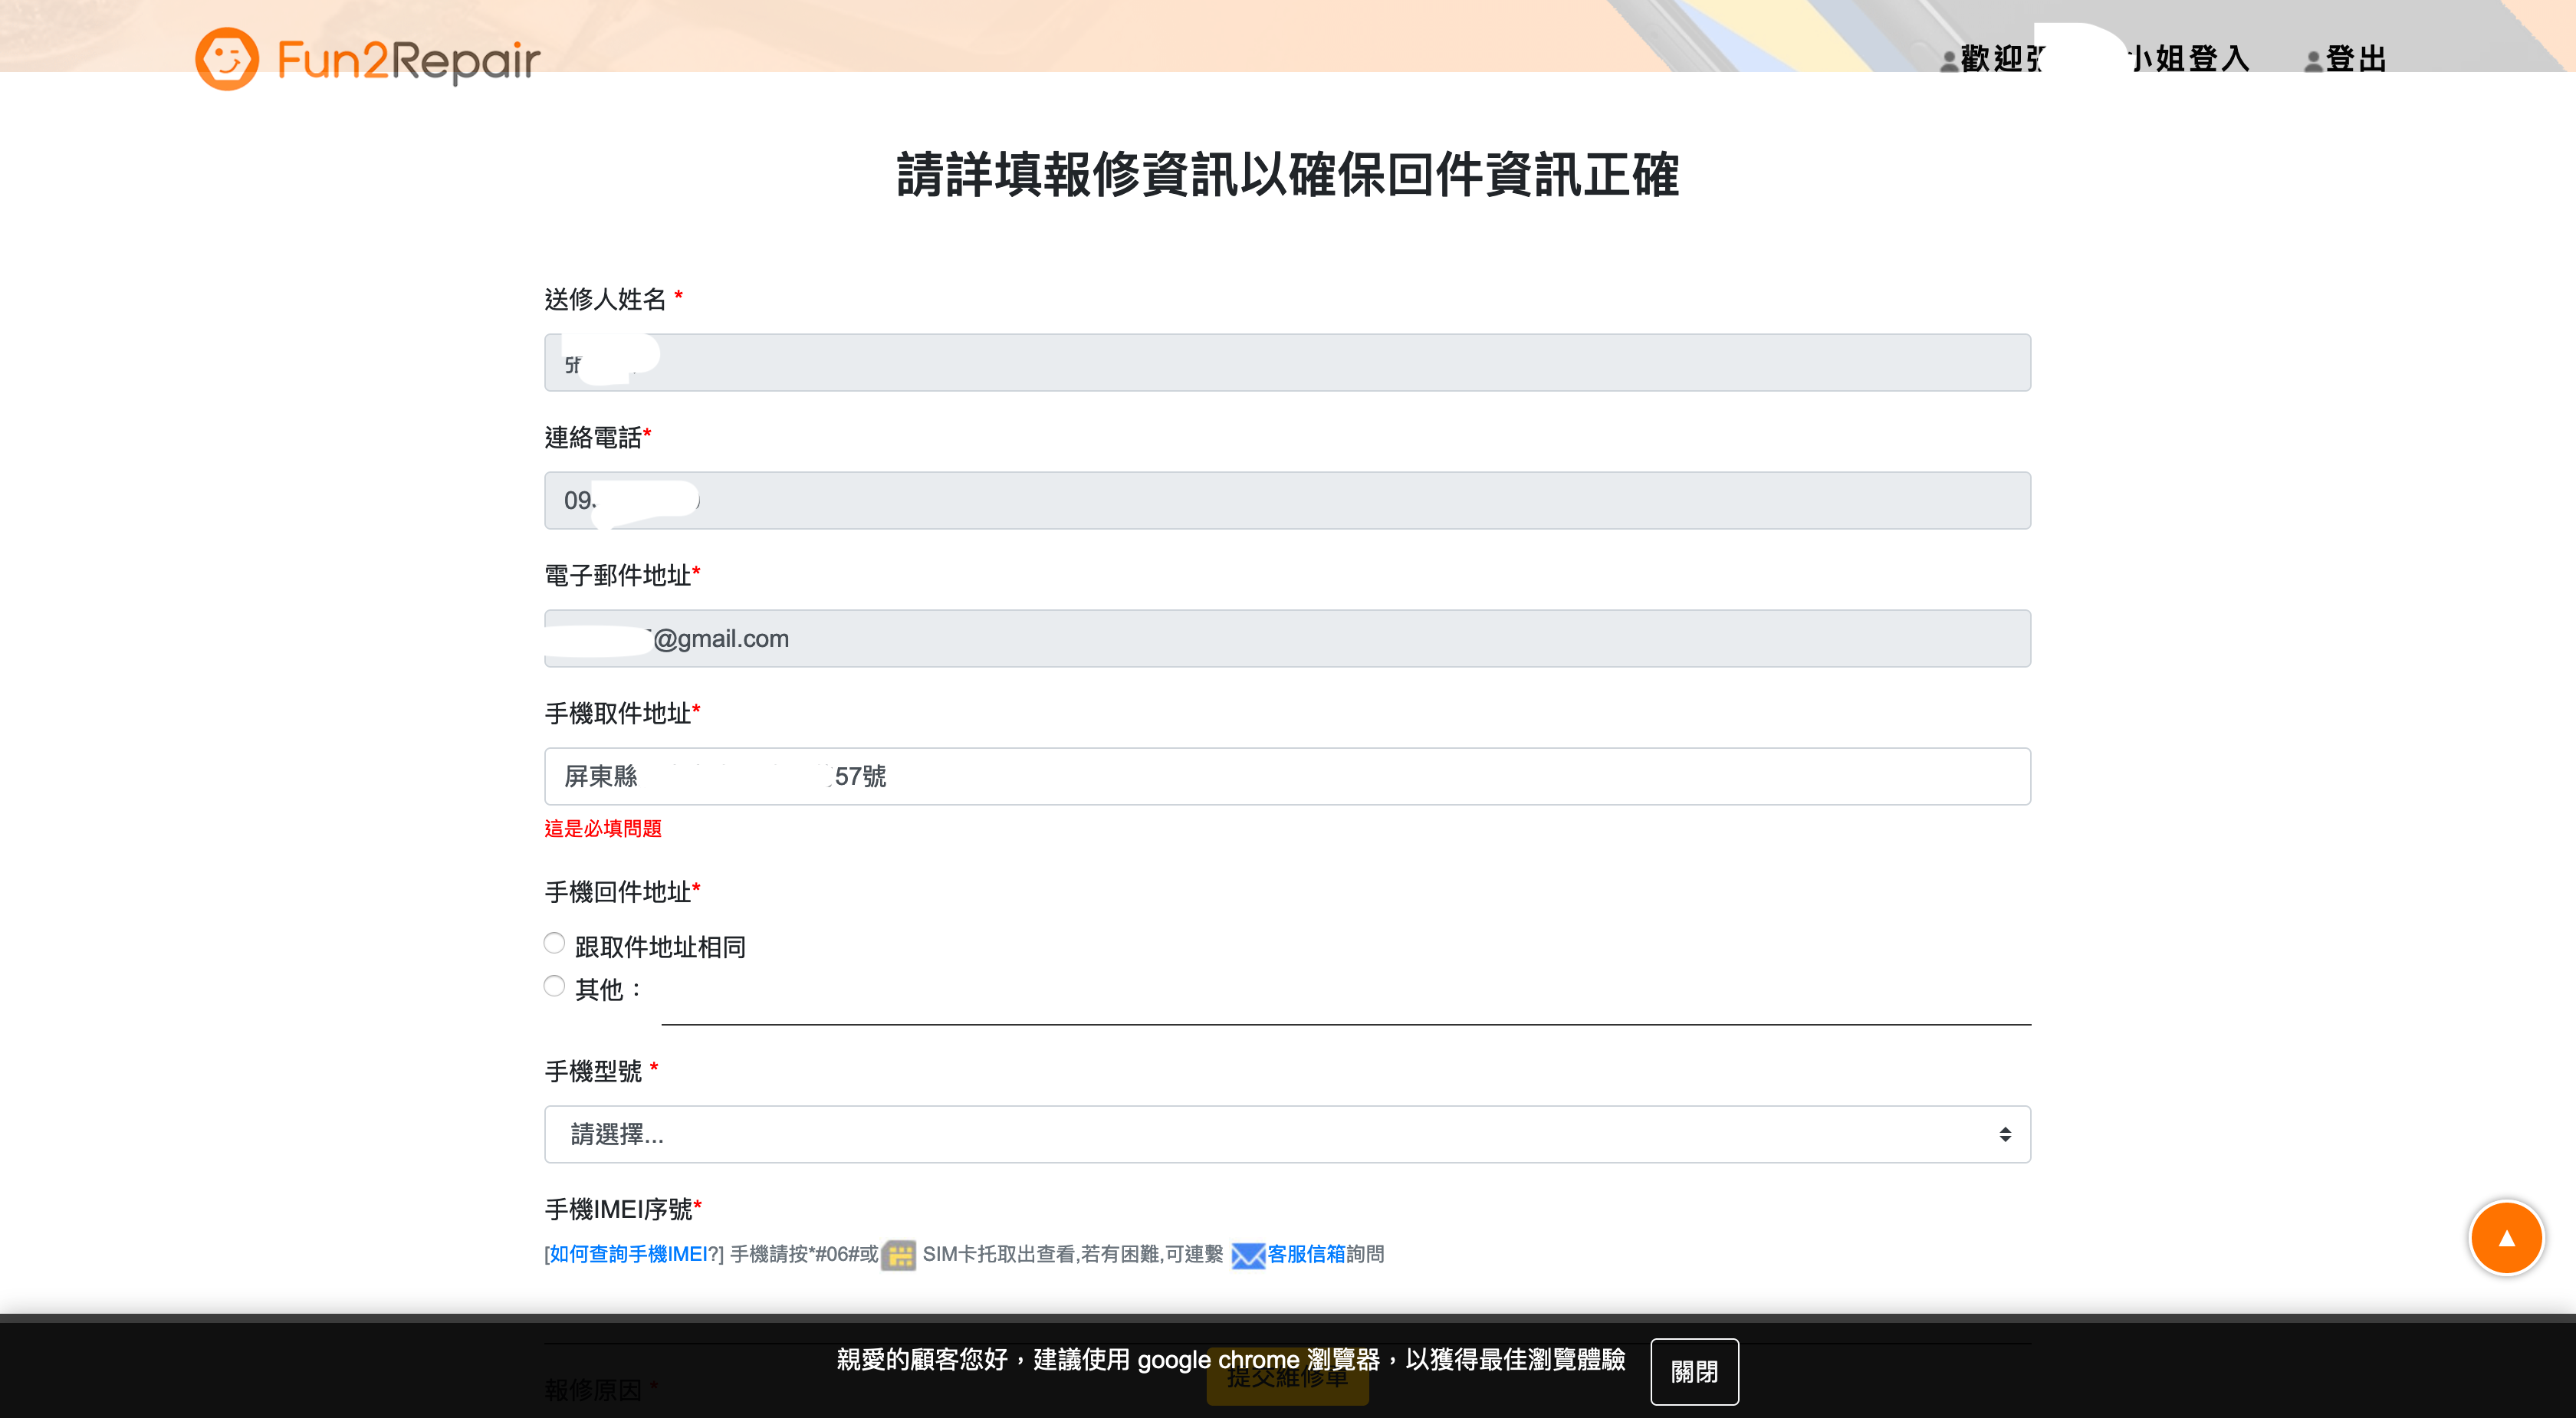
Task: Open the 手機型號 dropdown
Action: [x=1287, y=1134]
